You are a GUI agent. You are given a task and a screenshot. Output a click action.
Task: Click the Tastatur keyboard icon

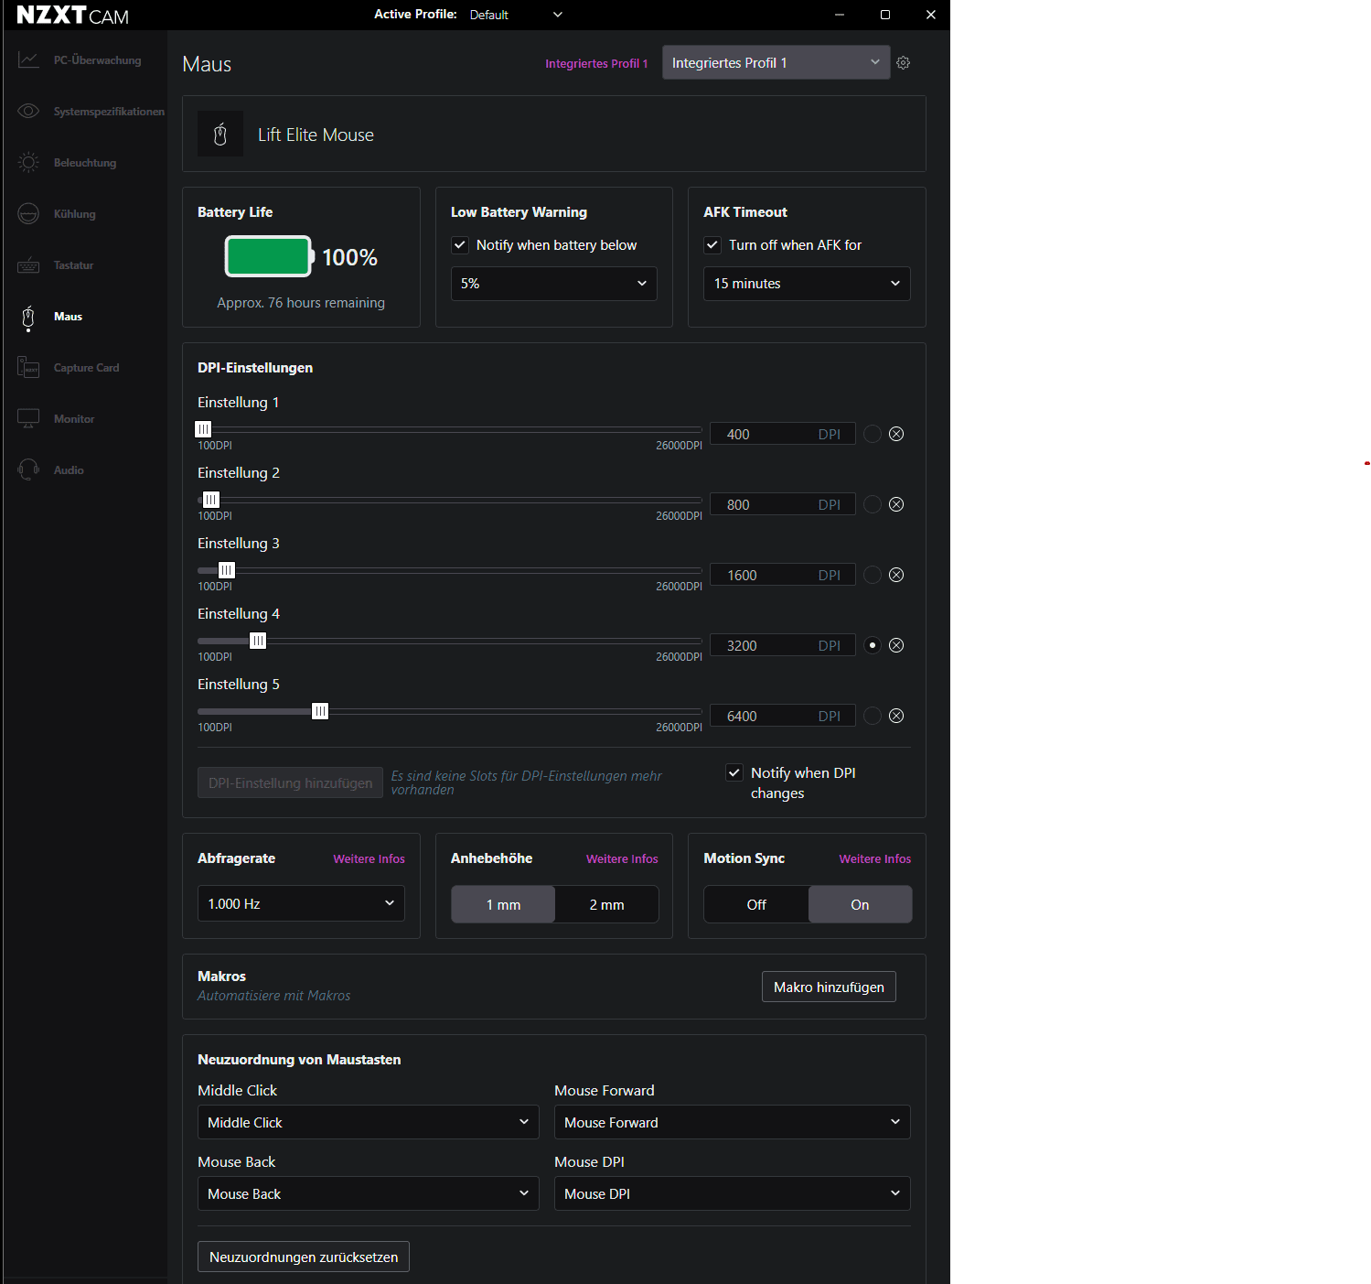[28, 265]
